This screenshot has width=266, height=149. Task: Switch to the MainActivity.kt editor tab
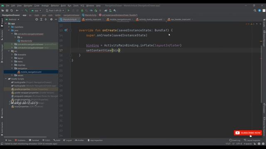[x=70, y=19]
